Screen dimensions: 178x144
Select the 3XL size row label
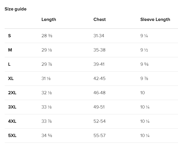[x=12, y=107]
